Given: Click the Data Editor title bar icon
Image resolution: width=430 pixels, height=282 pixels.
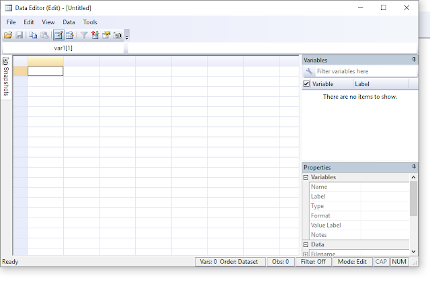Looking at the screenshot, I should (9, 8).
